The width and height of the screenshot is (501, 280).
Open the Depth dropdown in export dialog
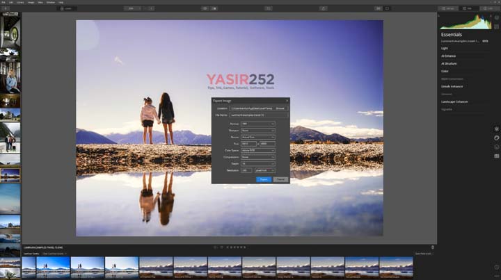tap(258, 163)
